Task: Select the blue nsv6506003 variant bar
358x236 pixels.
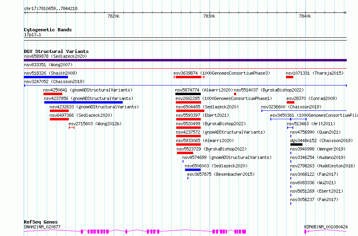Action: click(193, 170)
